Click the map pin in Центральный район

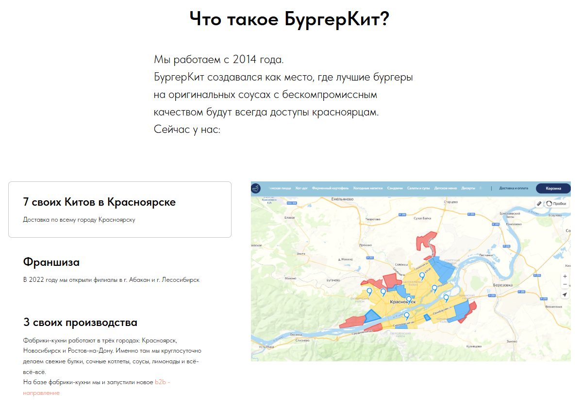click(x=422, y=276)
